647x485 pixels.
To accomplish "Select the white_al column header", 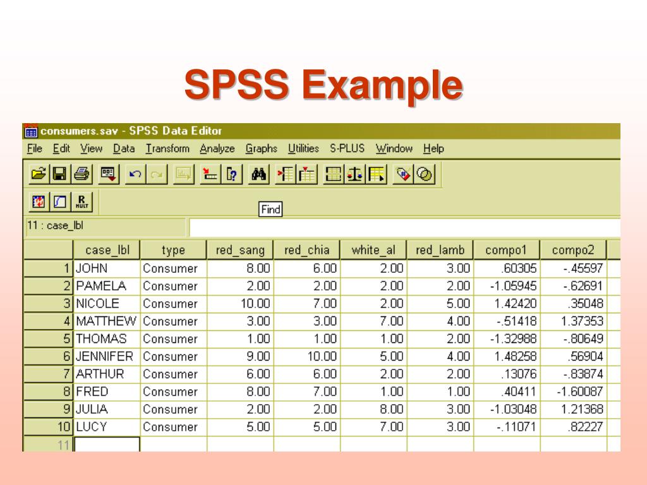I will pos(373,250).
